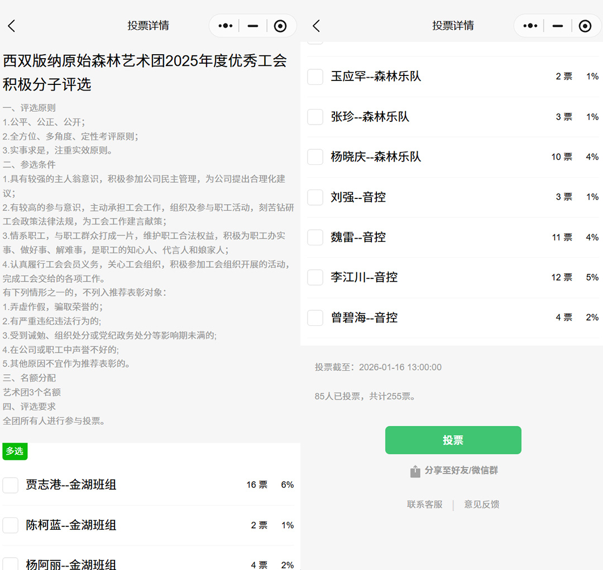This screenshot has height=570, width=603.
Task: Open the 联系客服 link
Action: [424, 505]
